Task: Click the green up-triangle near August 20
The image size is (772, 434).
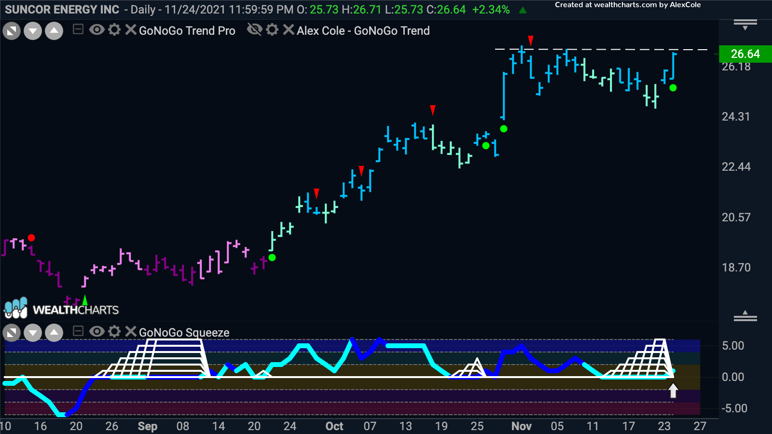Action: [x=85, y=299]
